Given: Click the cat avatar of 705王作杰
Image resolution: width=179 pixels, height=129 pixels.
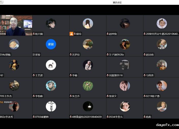Looking at the screenshot, I should coord(14,86).
